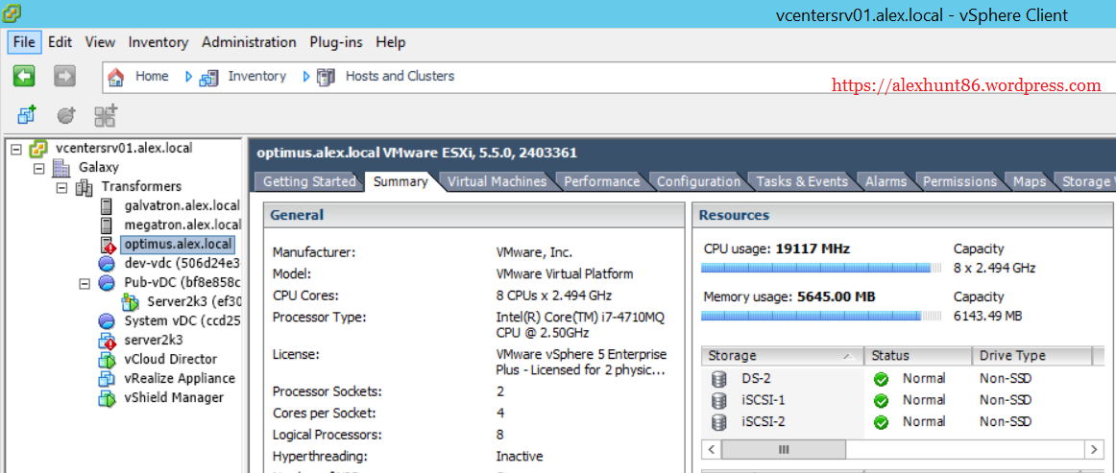Click the Inventory breadcrumb icon

pos(208,77)
